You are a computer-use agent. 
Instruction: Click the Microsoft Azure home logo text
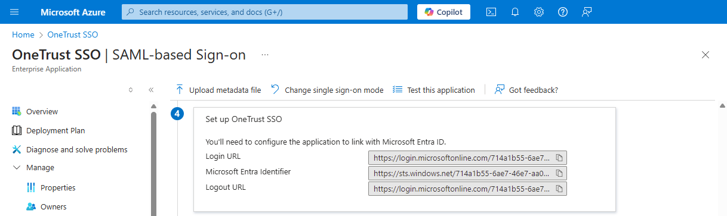(73, 12)
